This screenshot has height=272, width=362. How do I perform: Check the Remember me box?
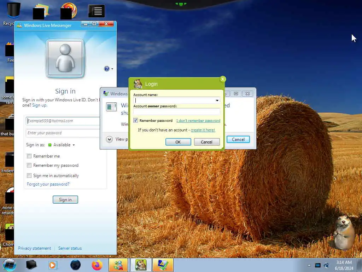click(x=29, y=156)
